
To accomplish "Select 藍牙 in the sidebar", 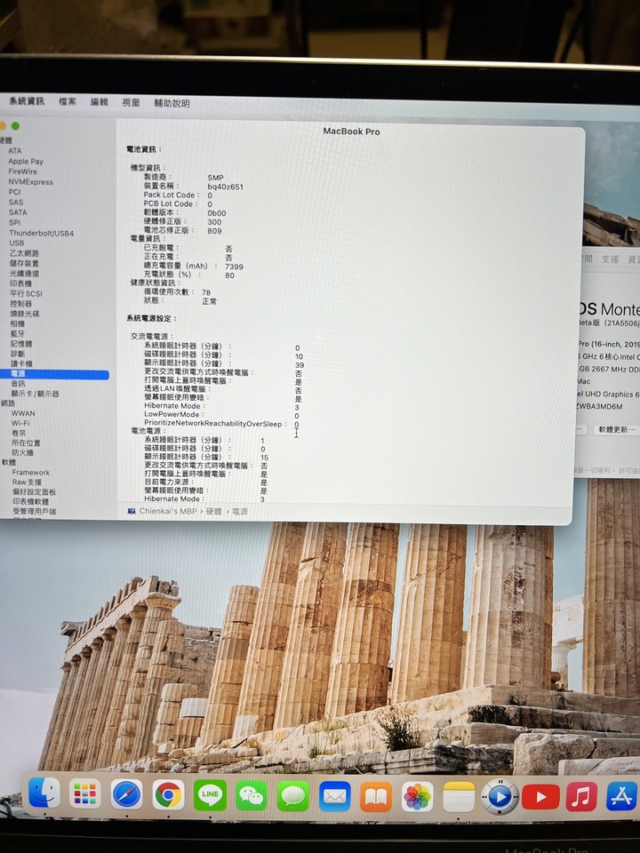I will pyautogui.click(x=18, y=333).
